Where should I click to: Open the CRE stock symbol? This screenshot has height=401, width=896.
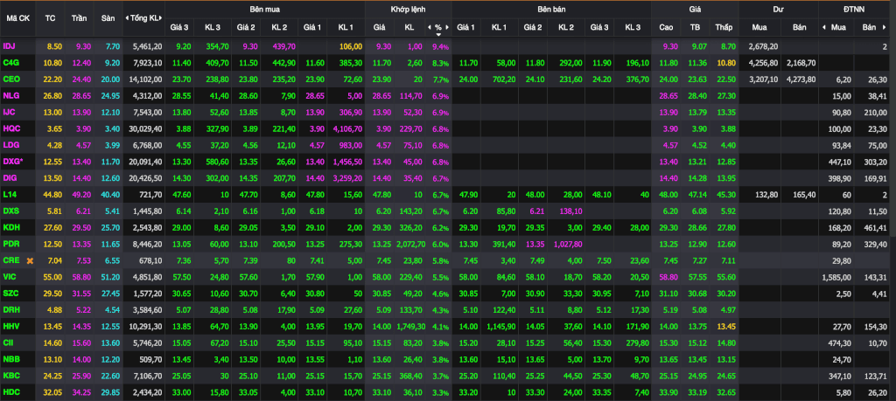(10, 260)
